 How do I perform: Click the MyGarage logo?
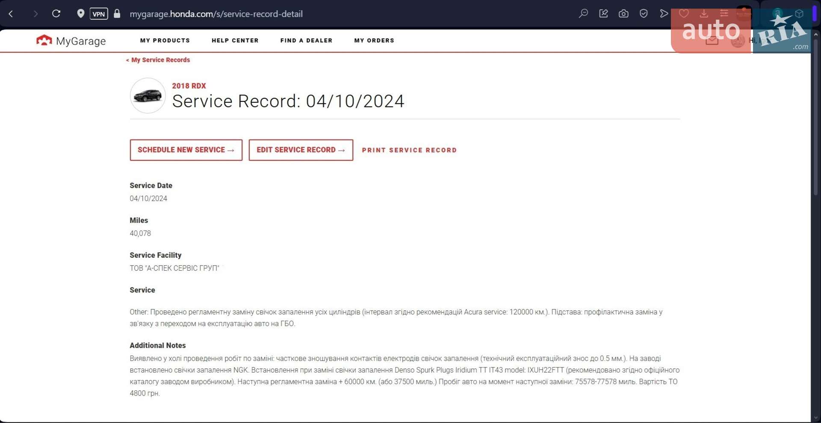71,41
